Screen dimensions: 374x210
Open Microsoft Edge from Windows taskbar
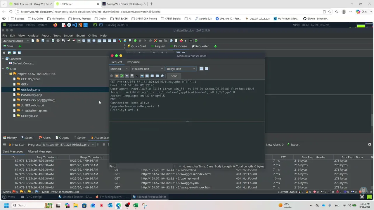point(118,205)
